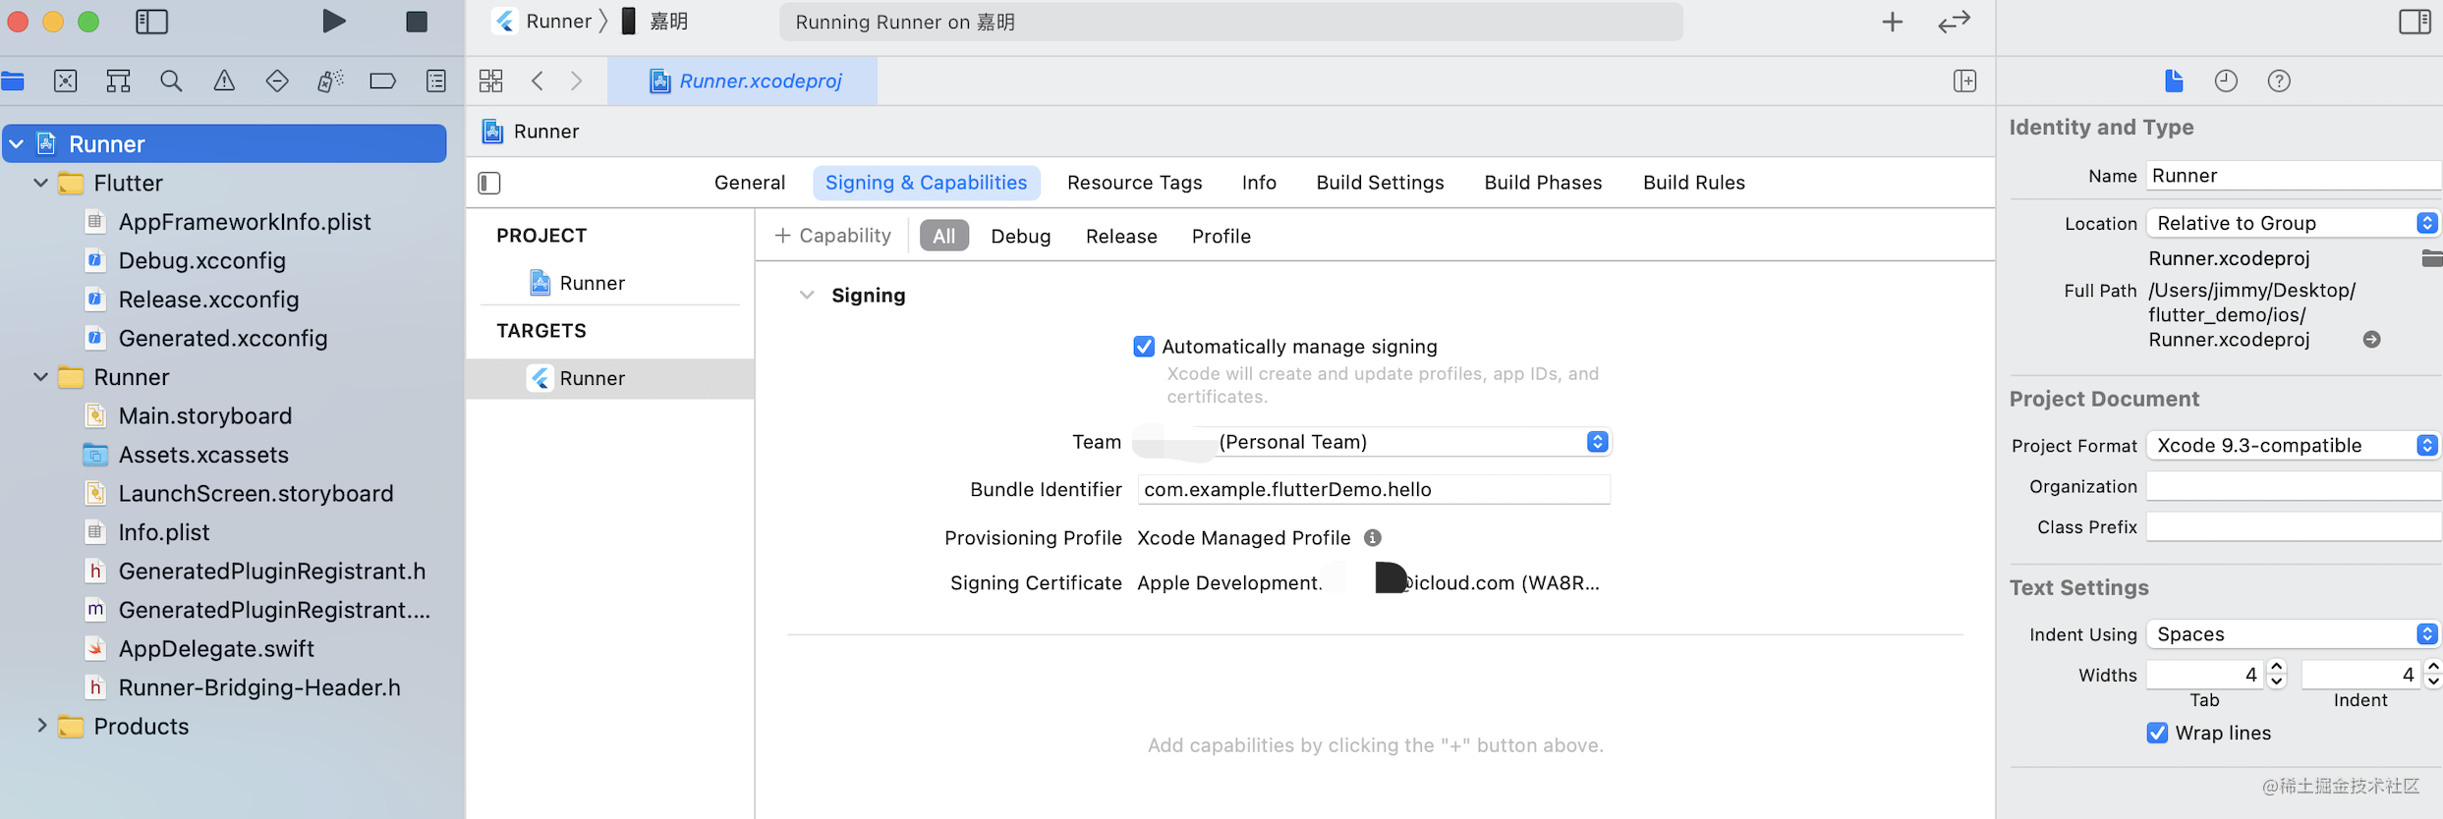Show the History inspector
This screenshot has height=819, width=2443.
[x=2226, y=81]
